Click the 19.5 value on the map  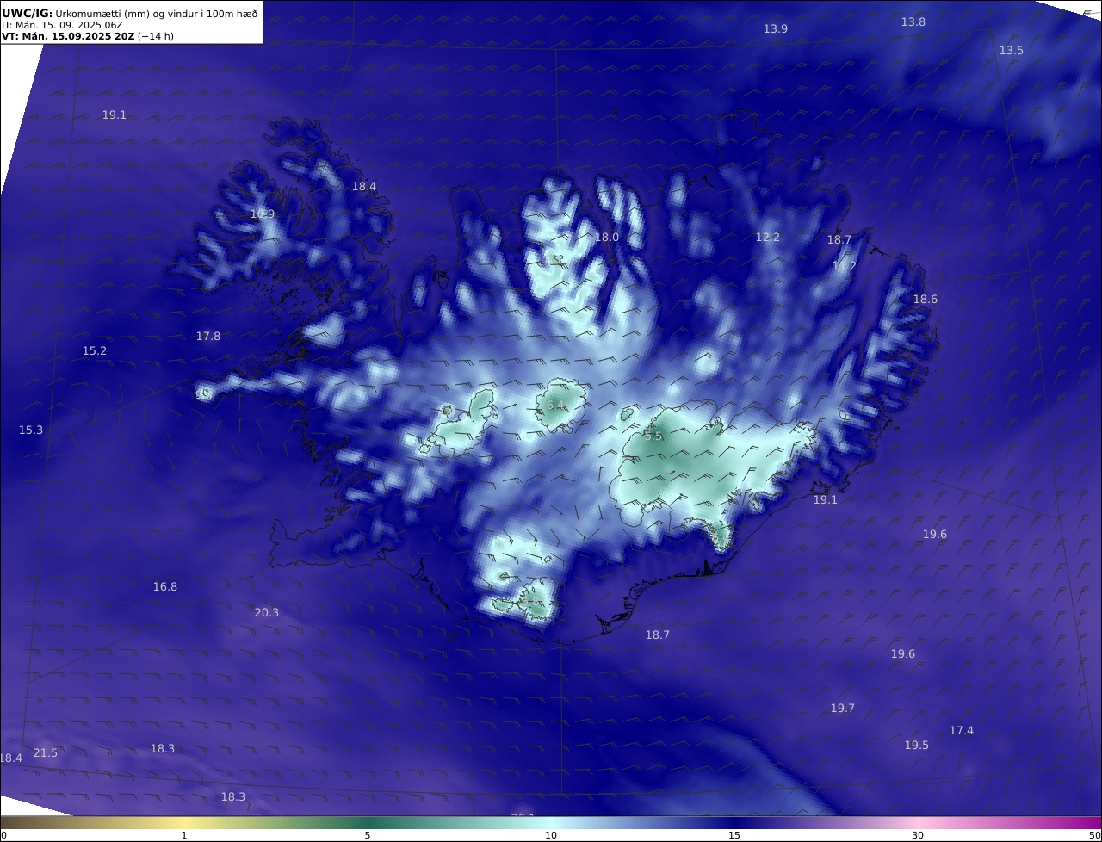pyautogui.click(x=916, y=745)
